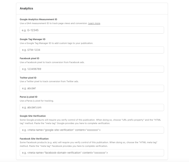189x162 pixels.
Task: Click the Google Tag Manager ID label
Action: click(33, 39)
